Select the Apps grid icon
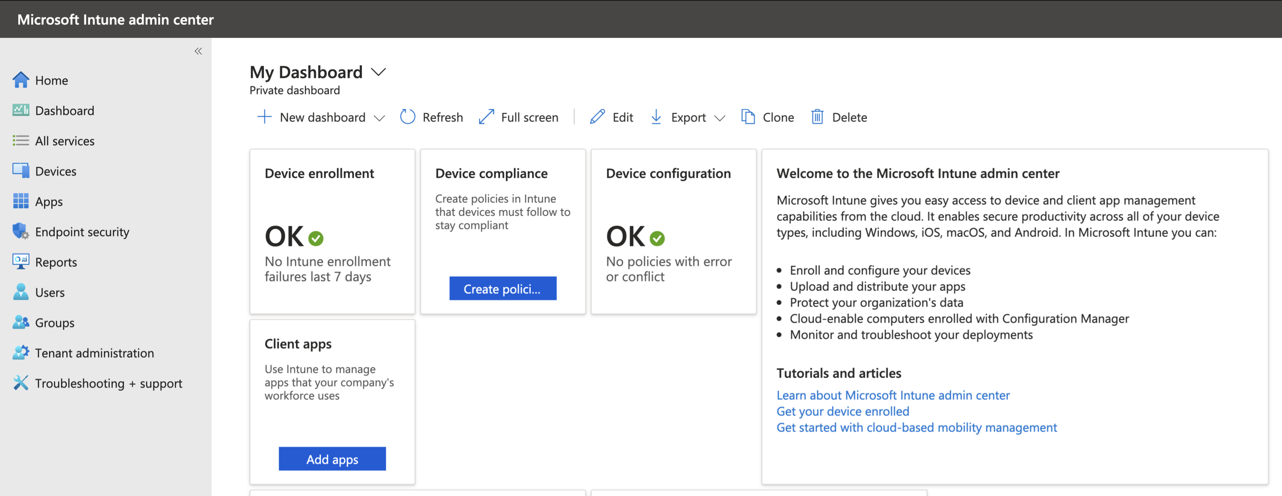 (21, 201)
